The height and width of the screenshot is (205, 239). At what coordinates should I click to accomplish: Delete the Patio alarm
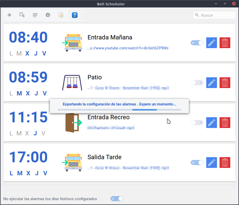point(225,83)
